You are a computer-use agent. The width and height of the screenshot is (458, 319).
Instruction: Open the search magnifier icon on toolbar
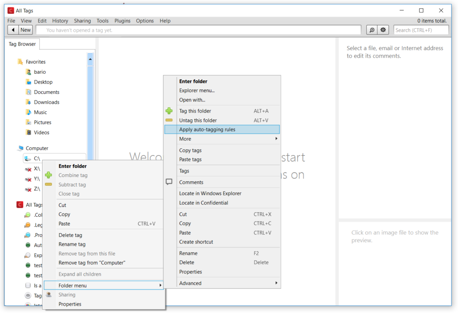click(371, 29)
